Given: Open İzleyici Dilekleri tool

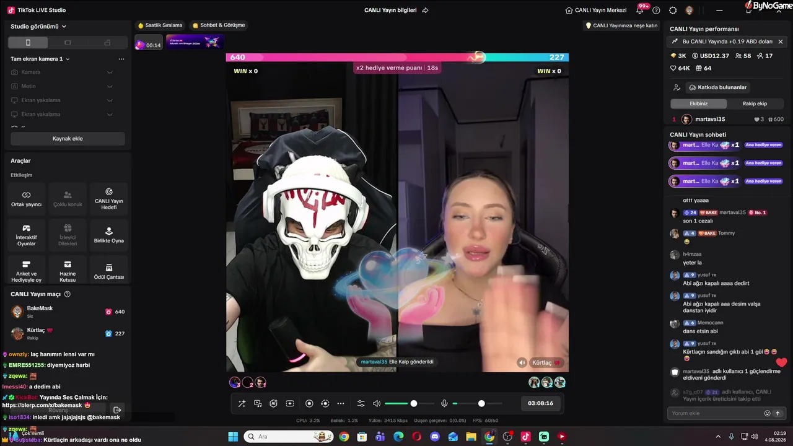Looking at the screenshot, I should (68, 235).
